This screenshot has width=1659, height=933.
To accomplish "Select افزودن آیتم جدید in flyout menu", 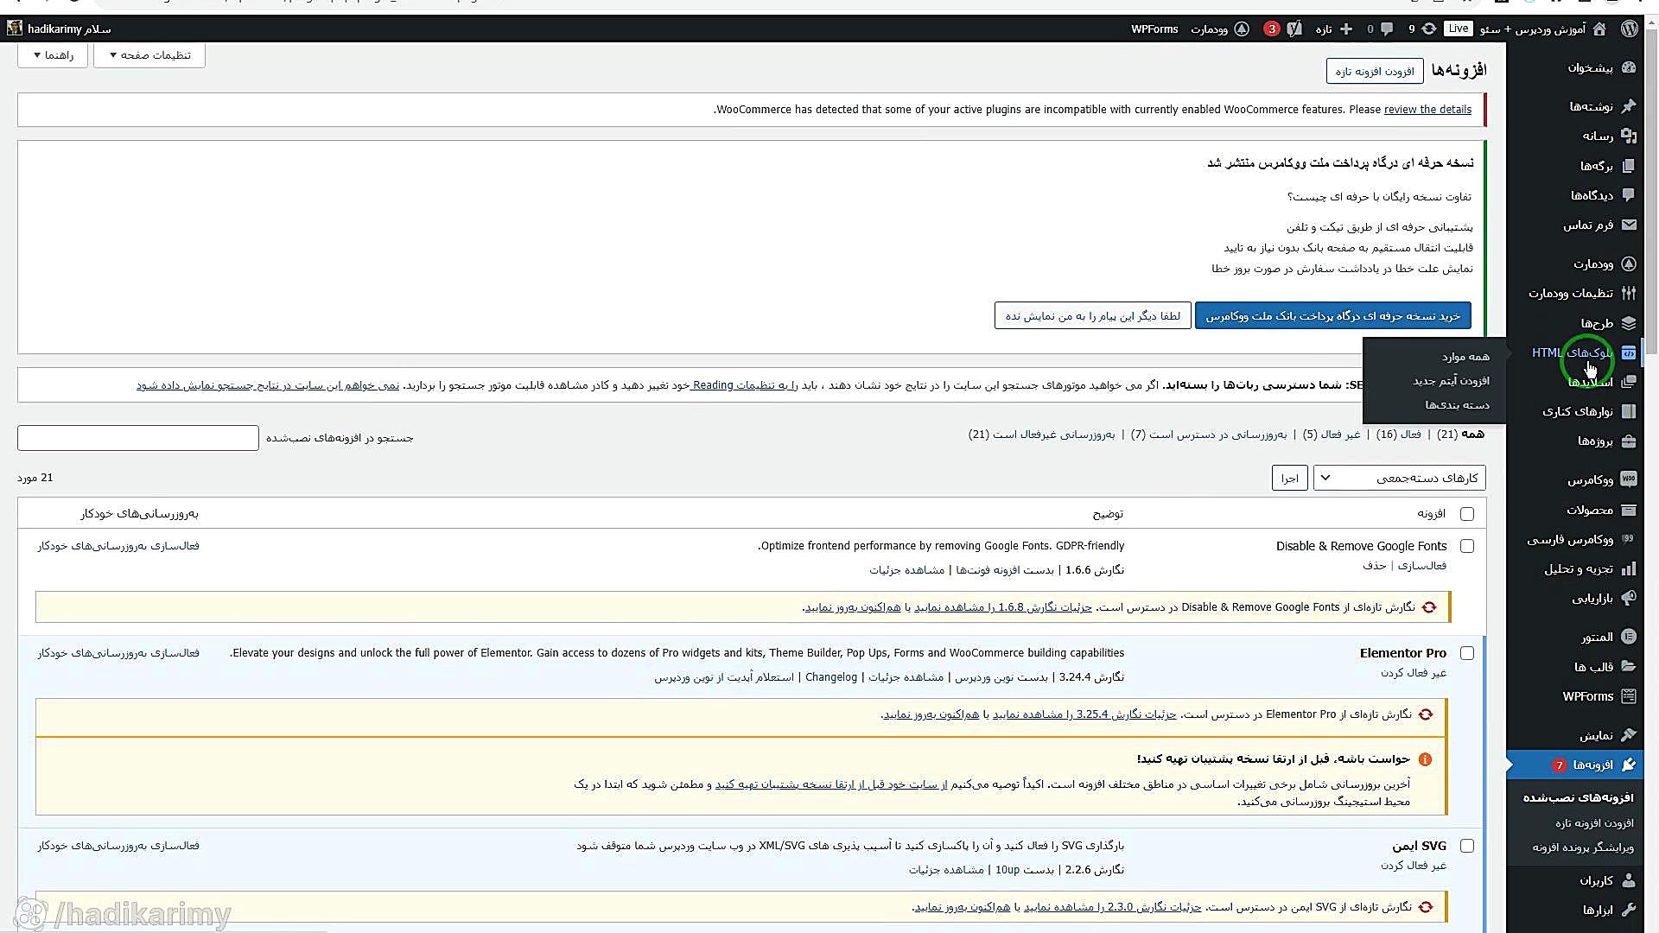I will click(1452, 381).
